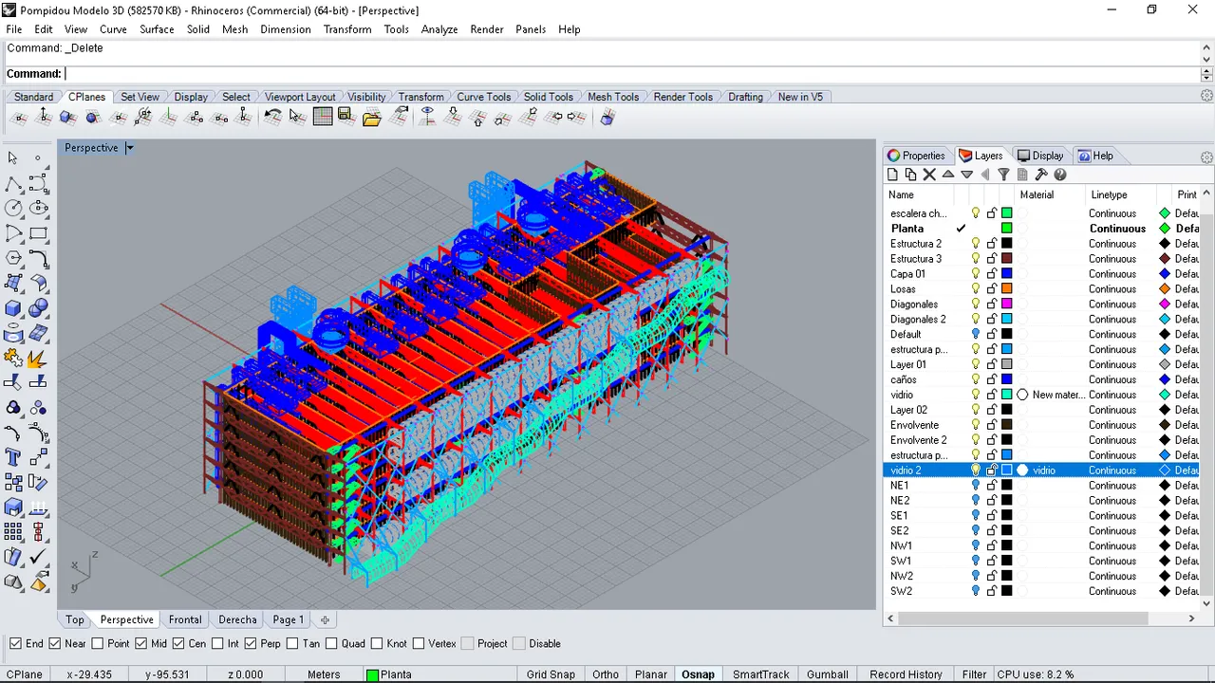This screenshot has width=1215, height=683.
Task: Change Diagonales layer magenta color swatch
Action: 1007,305
